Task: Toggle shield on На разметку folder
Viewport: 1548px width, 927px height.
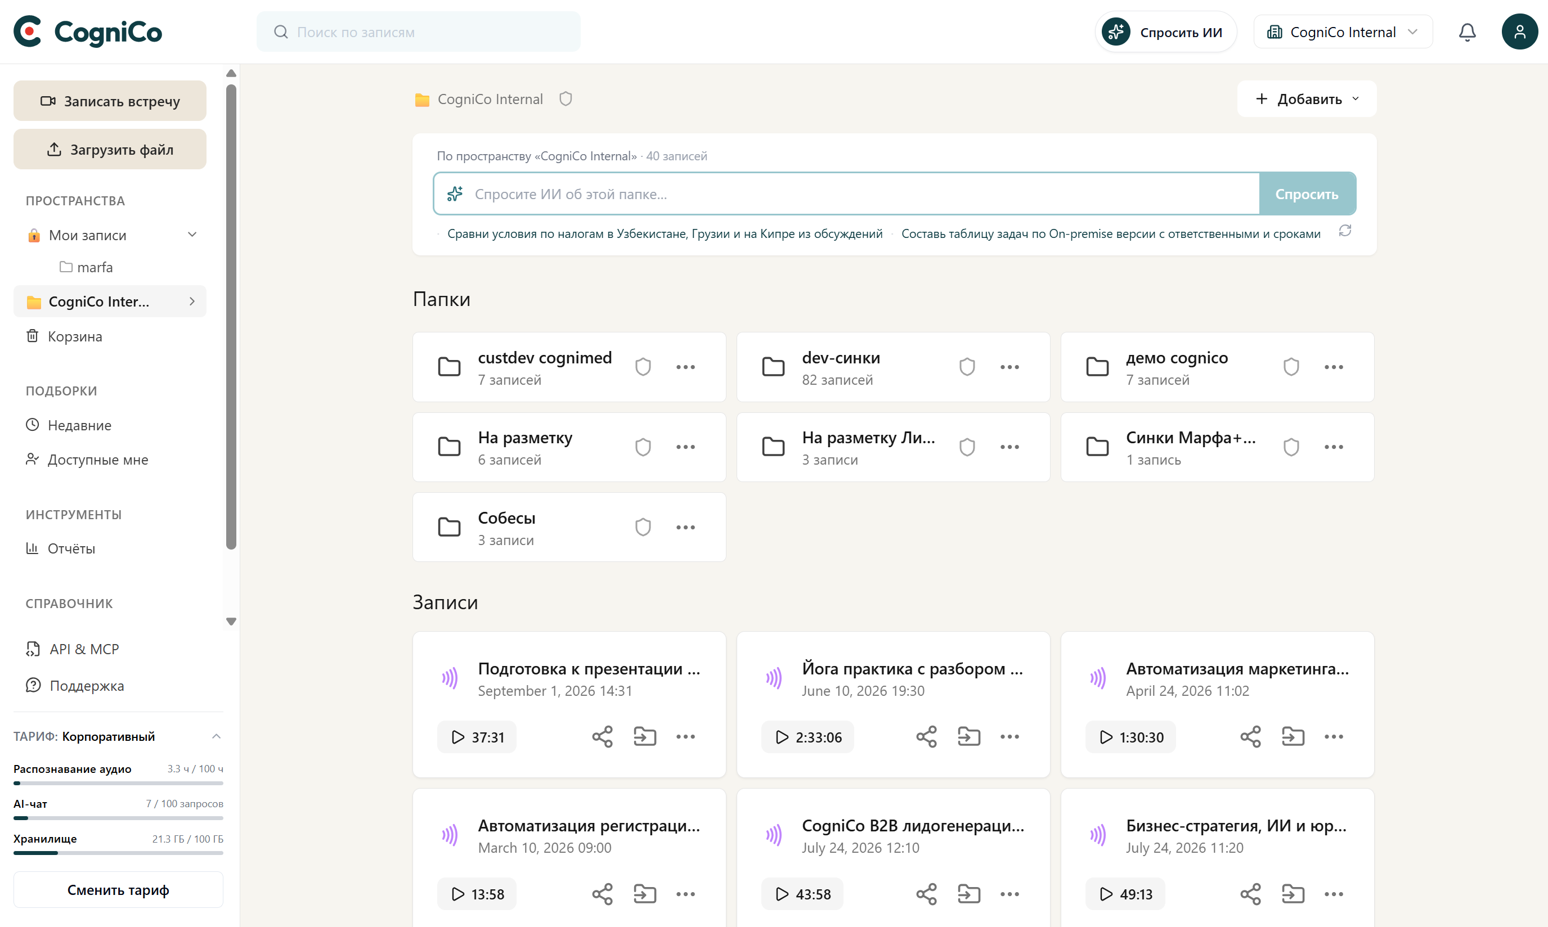Action: [x=643, y=447]
